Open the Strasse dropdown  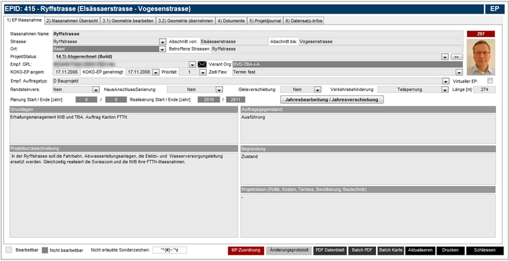(x=162, y=41)
